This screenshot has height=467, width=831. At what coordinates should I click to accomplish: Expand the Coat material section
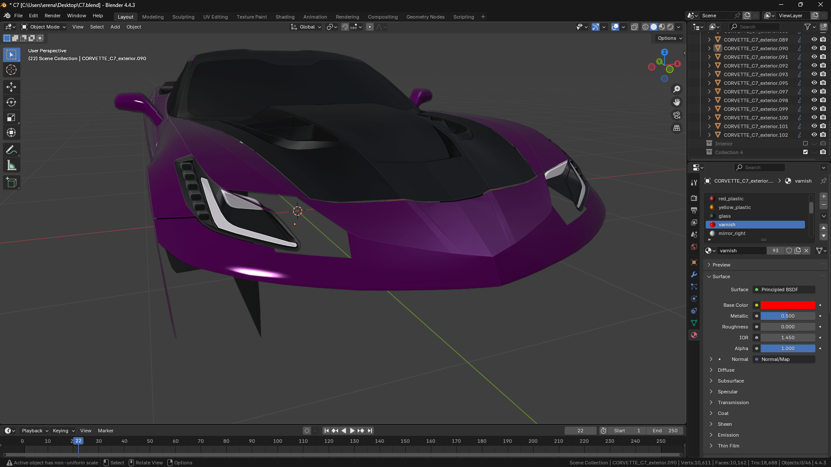(x=723, y=413)
